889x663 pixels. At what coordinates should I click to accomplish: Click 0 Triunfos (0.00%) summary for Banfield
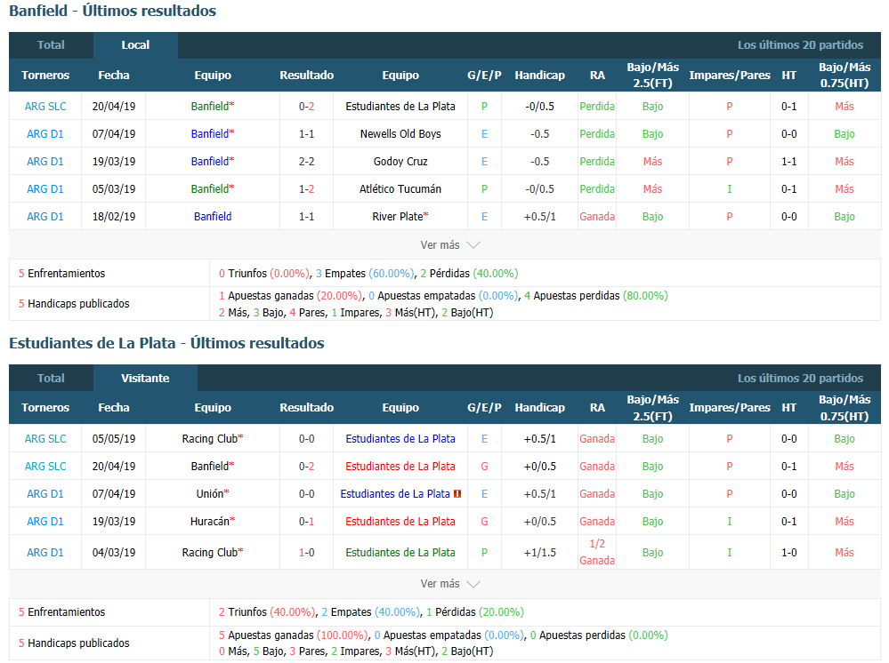click(265, 274)
